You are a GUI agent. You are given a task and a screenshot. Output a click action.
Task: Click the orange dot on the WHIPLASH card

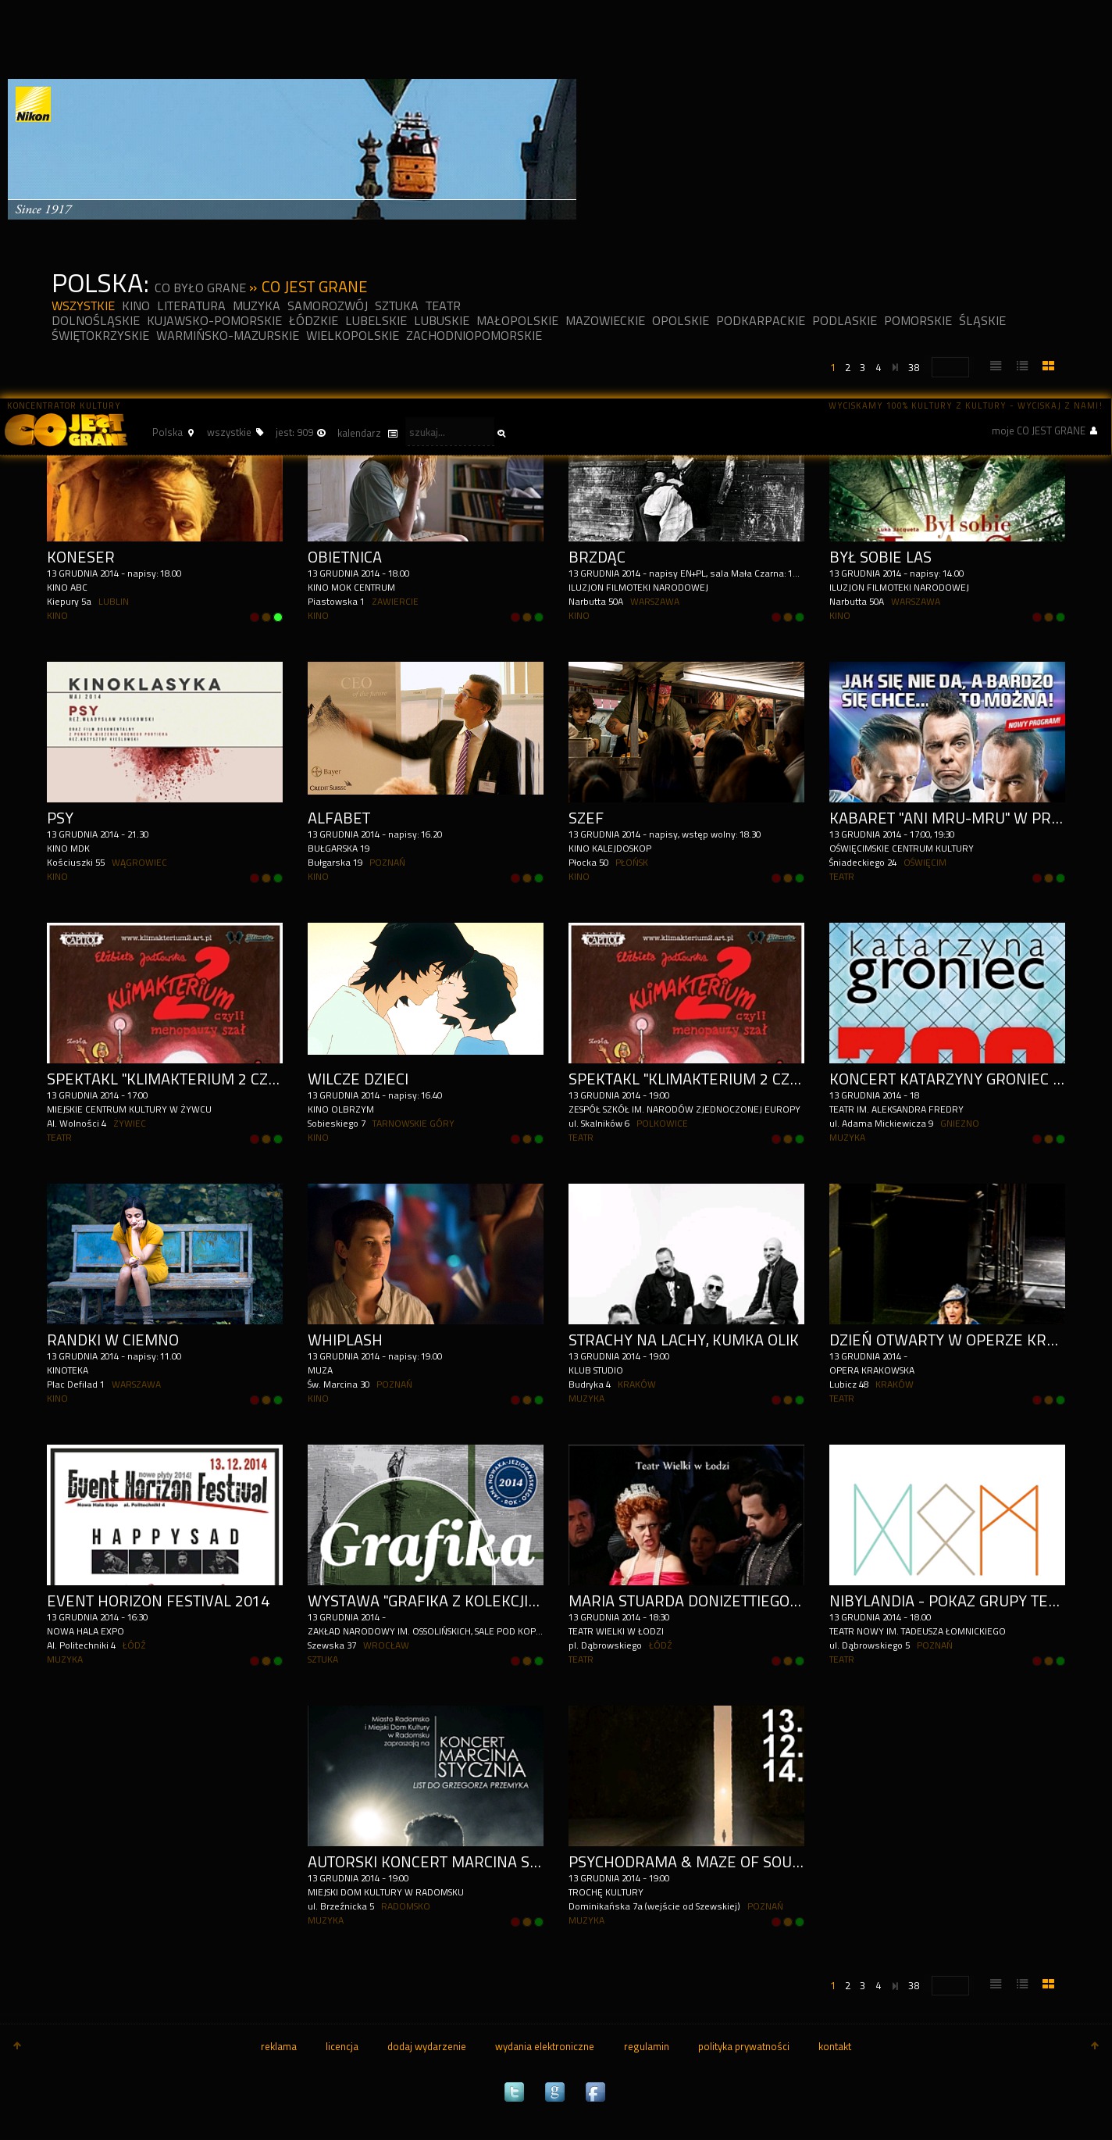click(527, 1400)
